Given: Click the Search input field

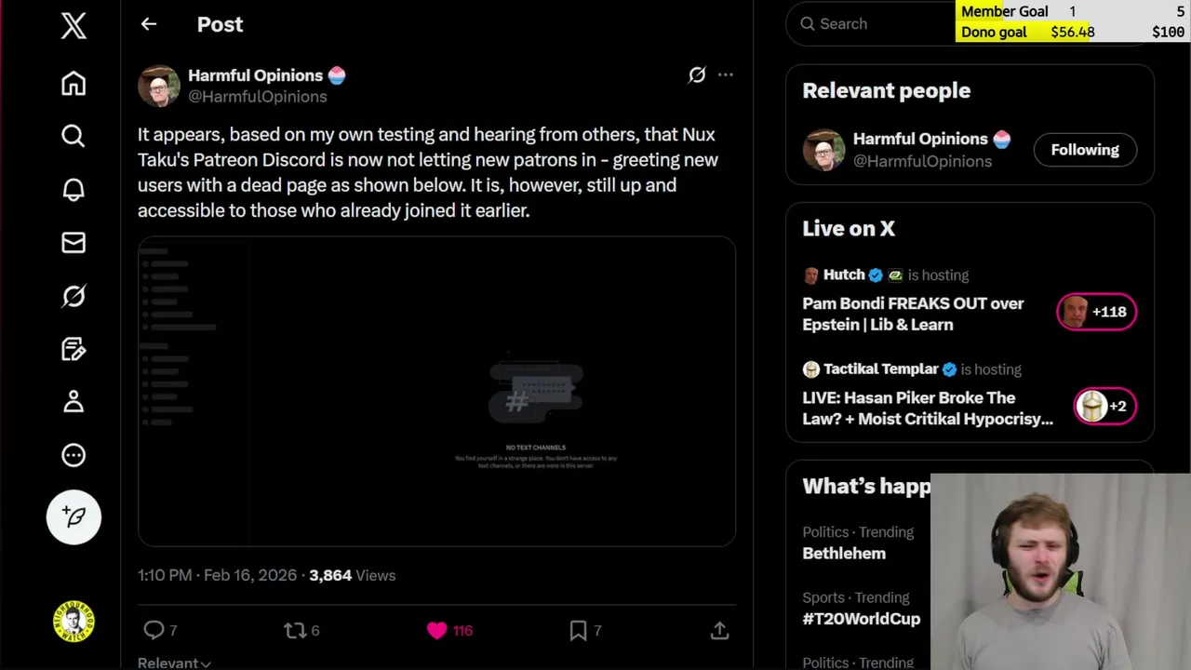Looking at the screenshot, I should click(875, 24).
